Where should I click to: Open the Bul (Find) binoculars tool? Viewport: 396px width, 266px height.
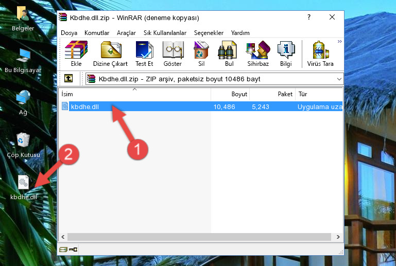(229, 54)
